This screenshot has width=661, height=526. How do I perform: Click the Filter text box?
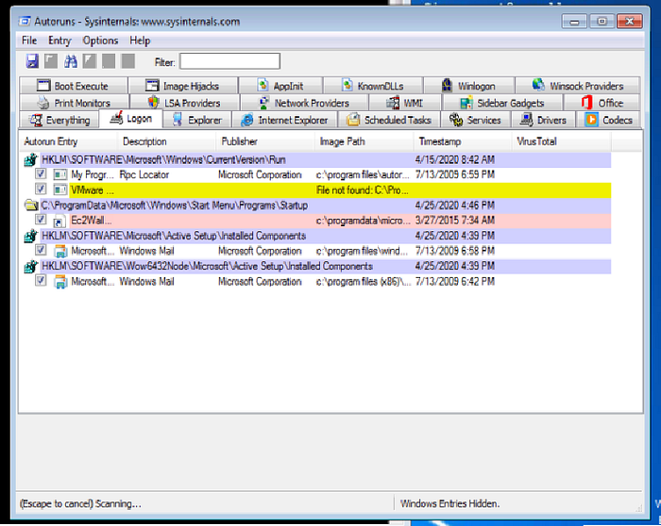[x=229, y=61]
